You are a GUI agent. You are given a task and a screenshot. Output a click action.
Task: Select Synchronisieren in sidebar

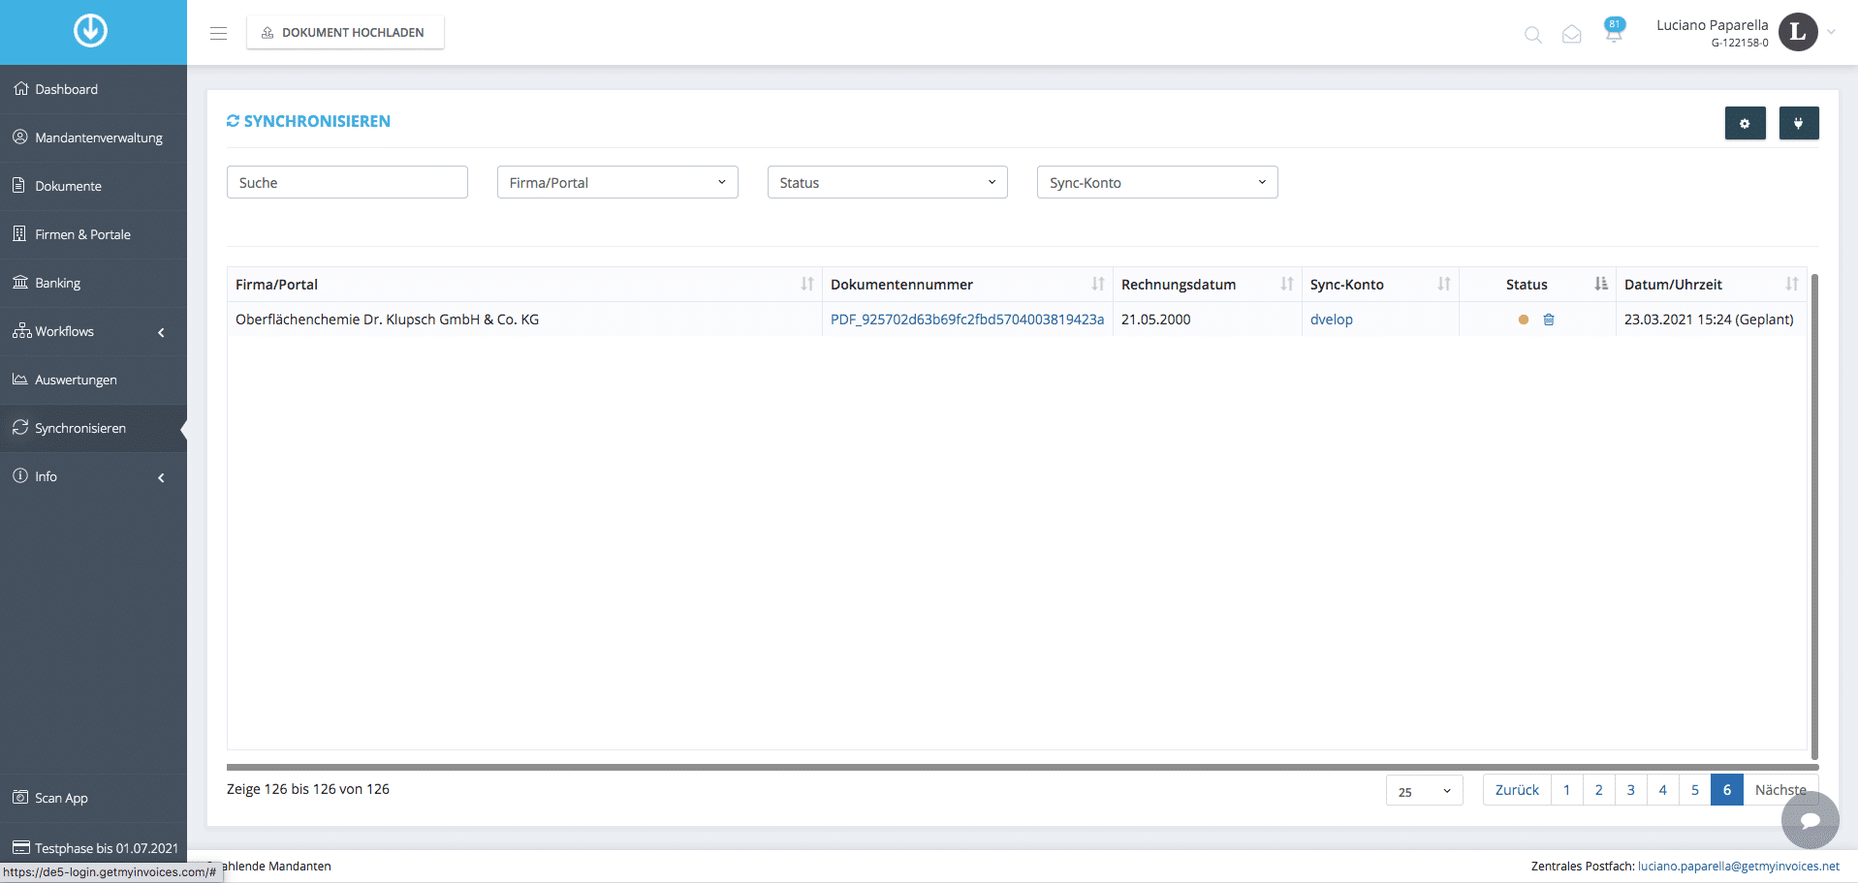(93, 428)
